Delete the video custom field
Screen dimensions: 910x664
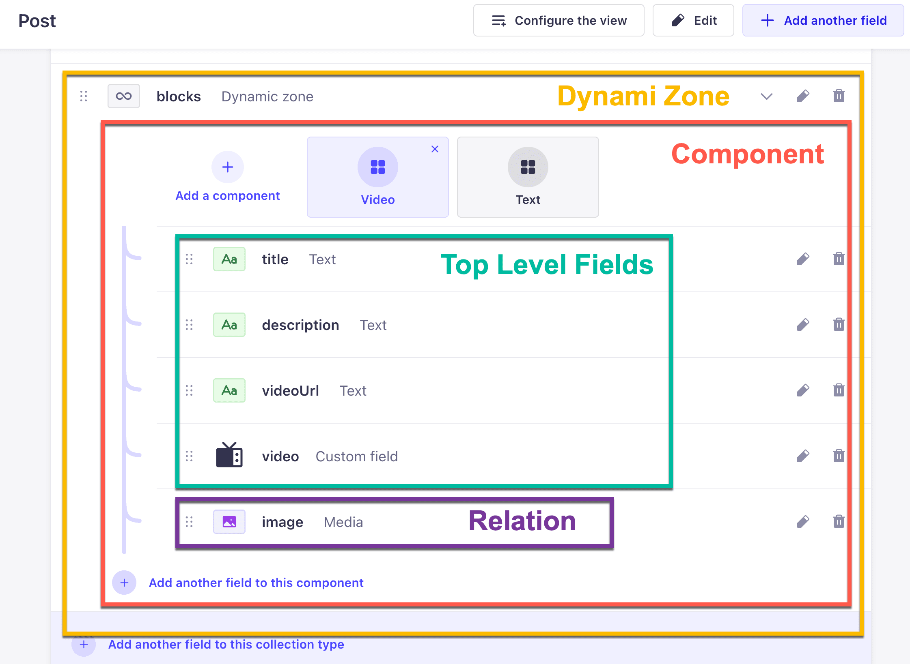[839, 456]
